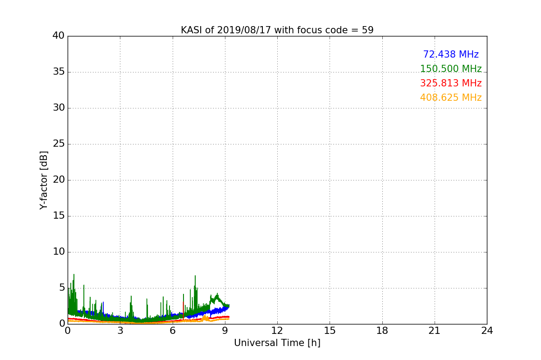This screenshot has width=541, height=360.
Task: Click the x-axis tick label 9
Action: click(x=225, y=330)
